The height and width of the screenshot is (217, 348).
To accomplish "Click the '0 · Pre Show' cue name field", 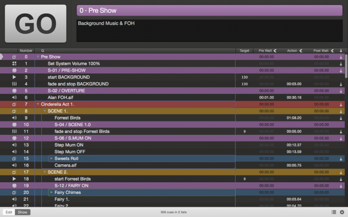I will (209, 10).
